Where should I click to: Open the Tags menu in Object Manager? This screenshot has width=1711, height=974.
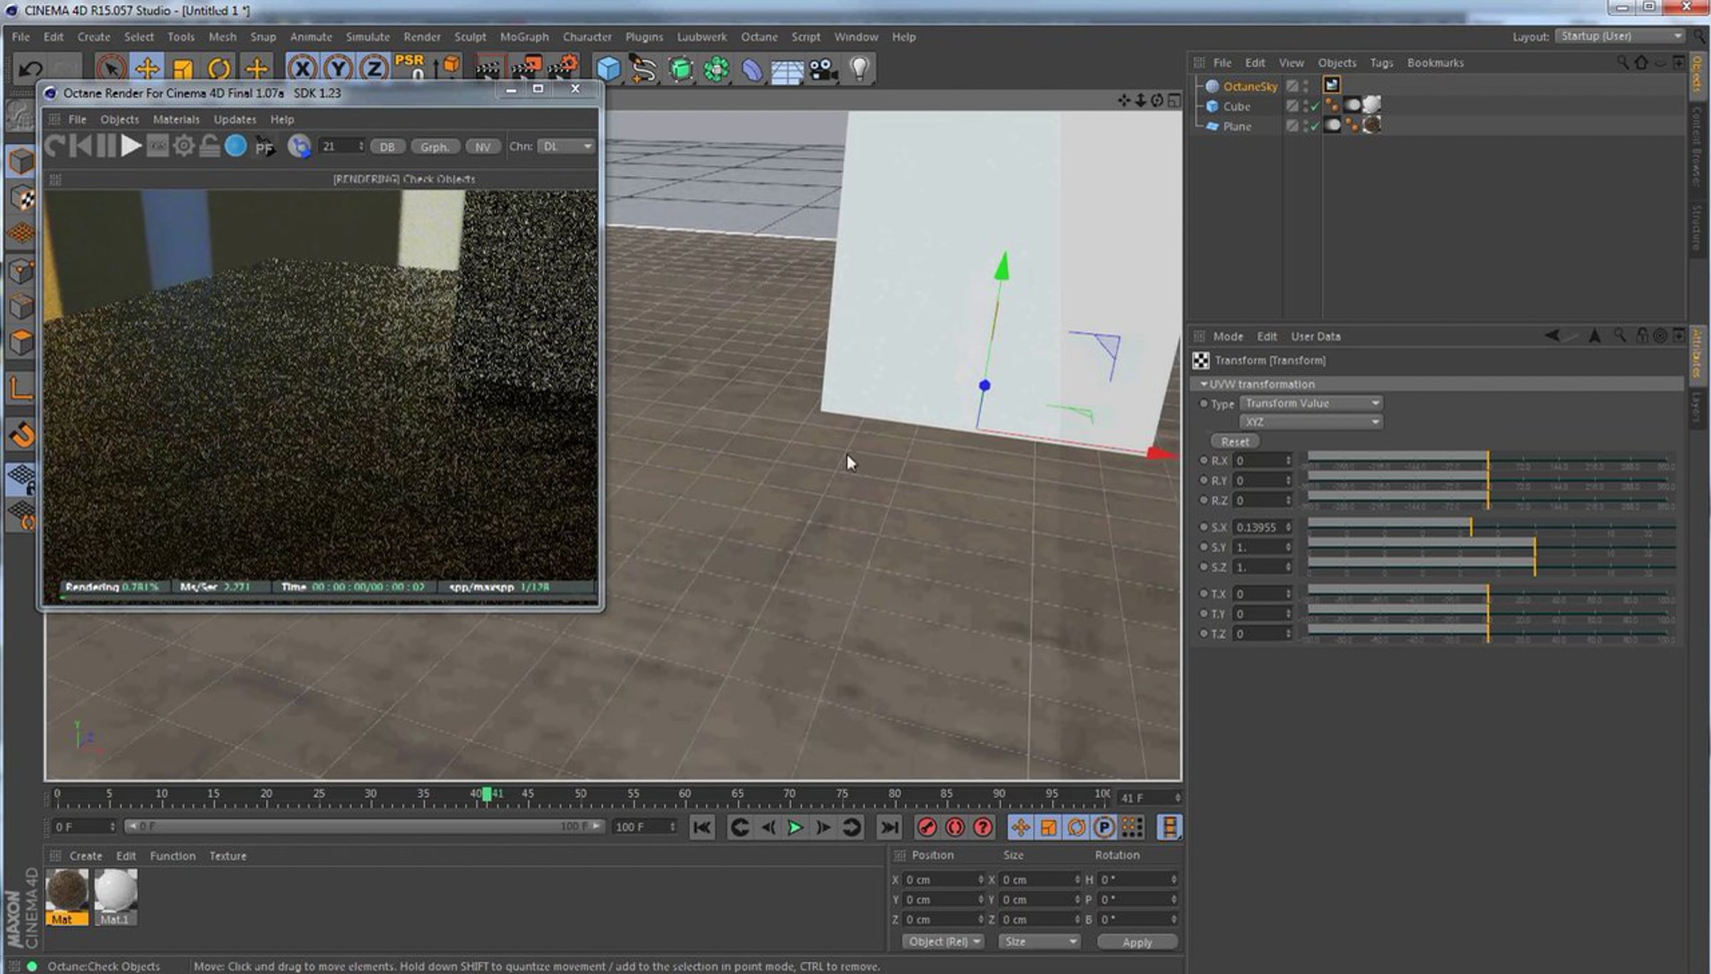click(x=1381, y=63)
